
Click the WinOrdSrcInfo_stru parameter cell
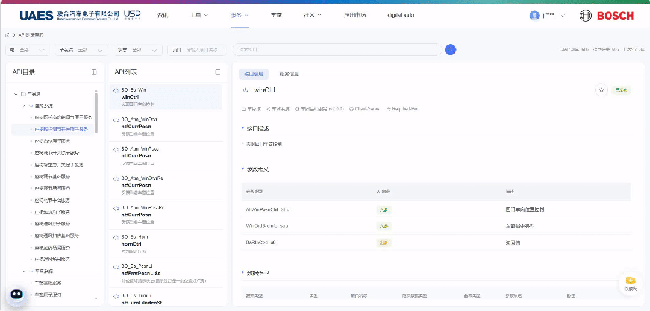tap(267, 226)
